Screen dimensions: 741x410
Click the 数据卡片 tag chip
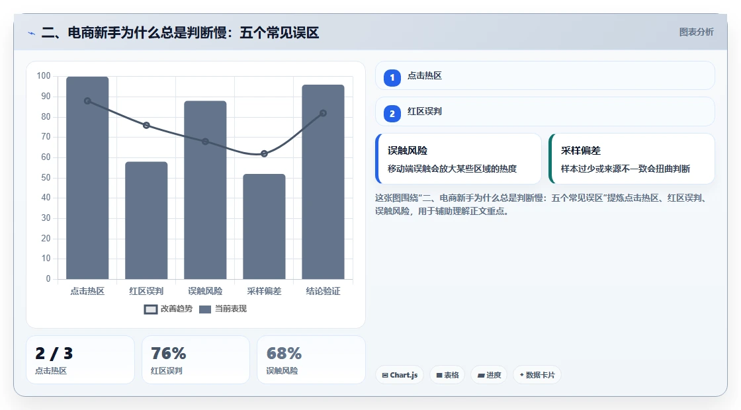537,375
